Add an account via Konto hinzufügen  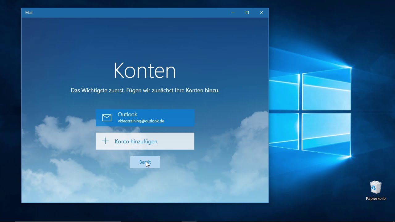(145, 141)
